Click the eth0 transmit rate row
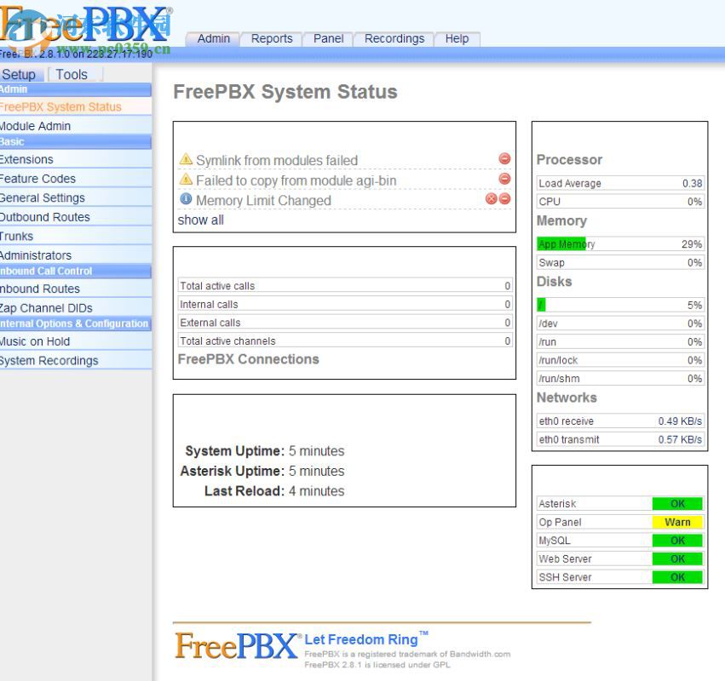This screenshot has width=725, height=681. pos(619,439)
